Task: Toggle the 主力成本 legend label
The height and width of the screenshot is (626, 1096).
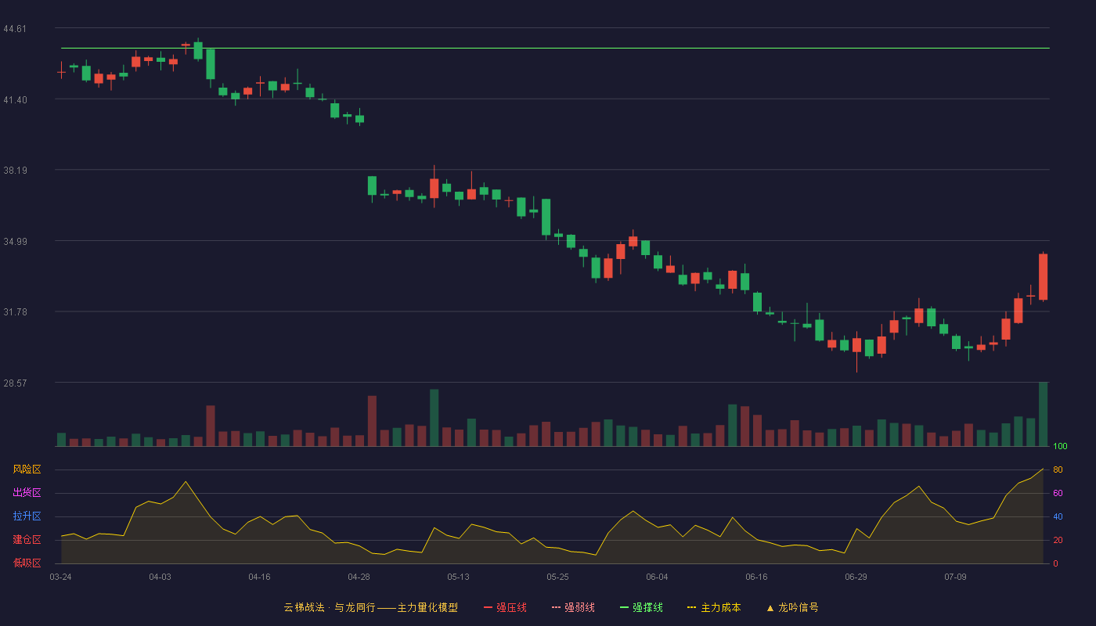Action: pyautogui.click(x=720, y=607)
